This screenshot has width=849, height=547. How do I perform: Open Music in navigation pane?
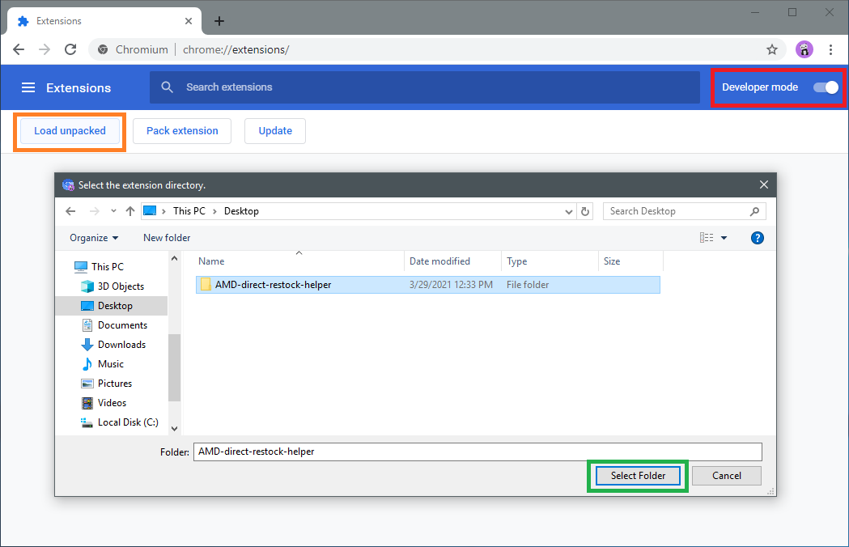[x=110, y=364]
